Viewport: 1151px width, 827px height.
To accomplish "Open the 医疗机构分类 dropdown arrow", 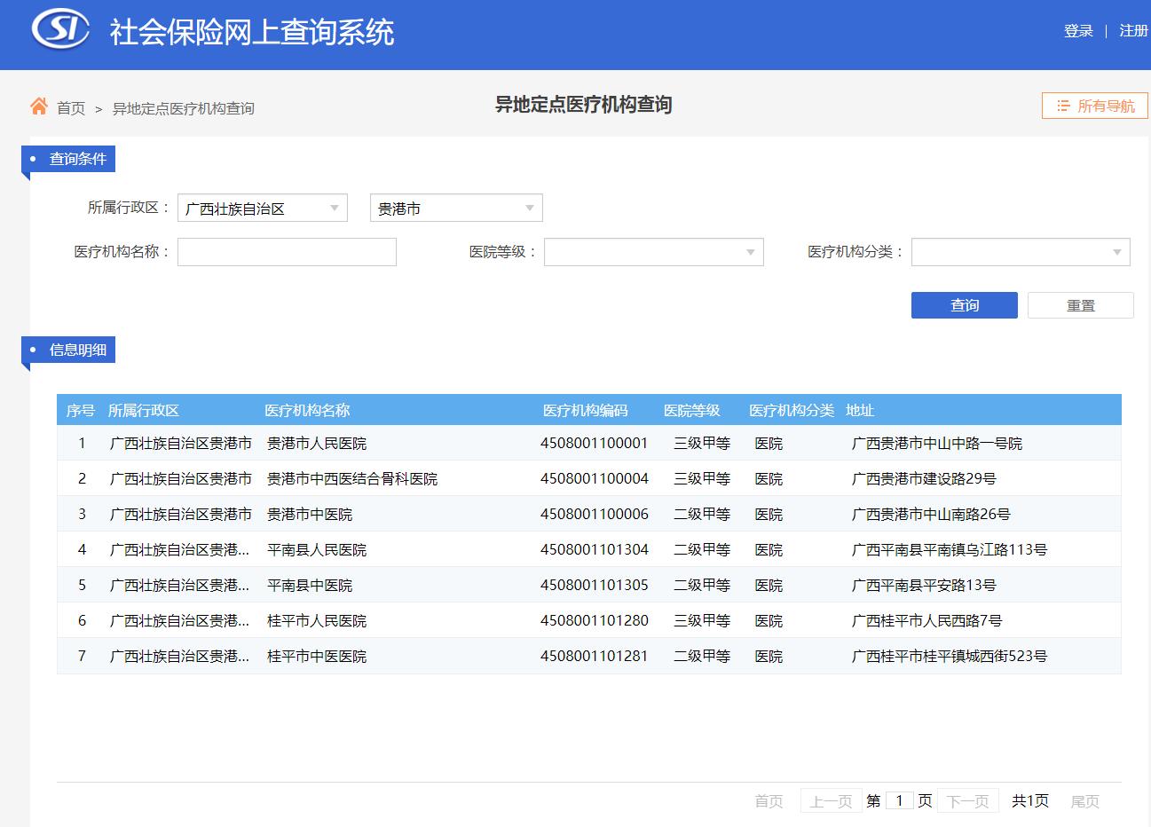I will 1117,252.
